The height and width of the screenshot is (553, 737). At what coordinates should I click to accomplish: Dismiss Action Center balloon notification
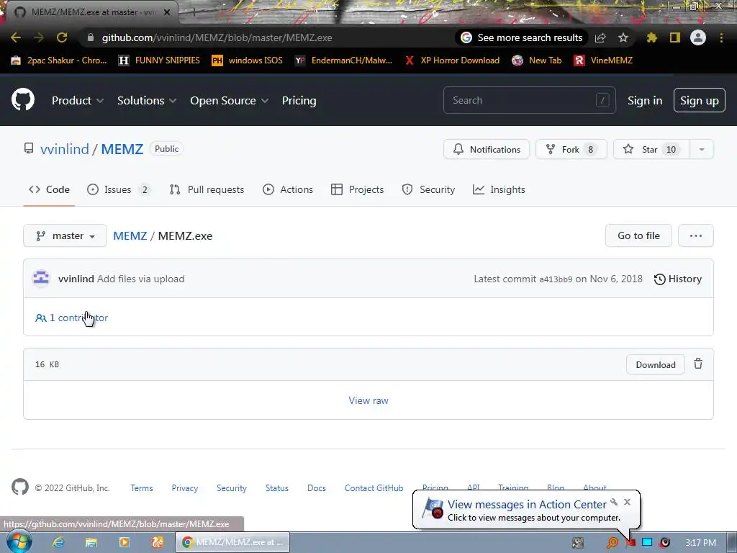pos(627,502)
